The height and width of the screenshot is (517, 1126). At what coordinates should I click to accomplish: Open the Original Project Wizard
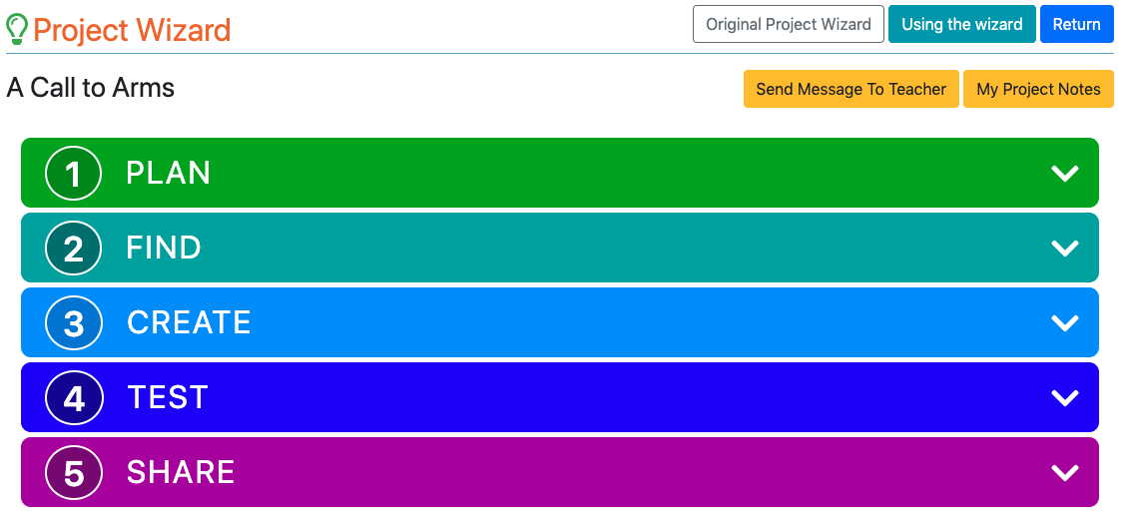click(789, 24)
